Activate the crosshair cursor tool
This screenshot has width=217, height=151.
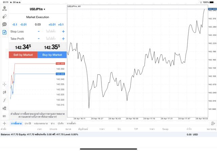click(4, 84)
